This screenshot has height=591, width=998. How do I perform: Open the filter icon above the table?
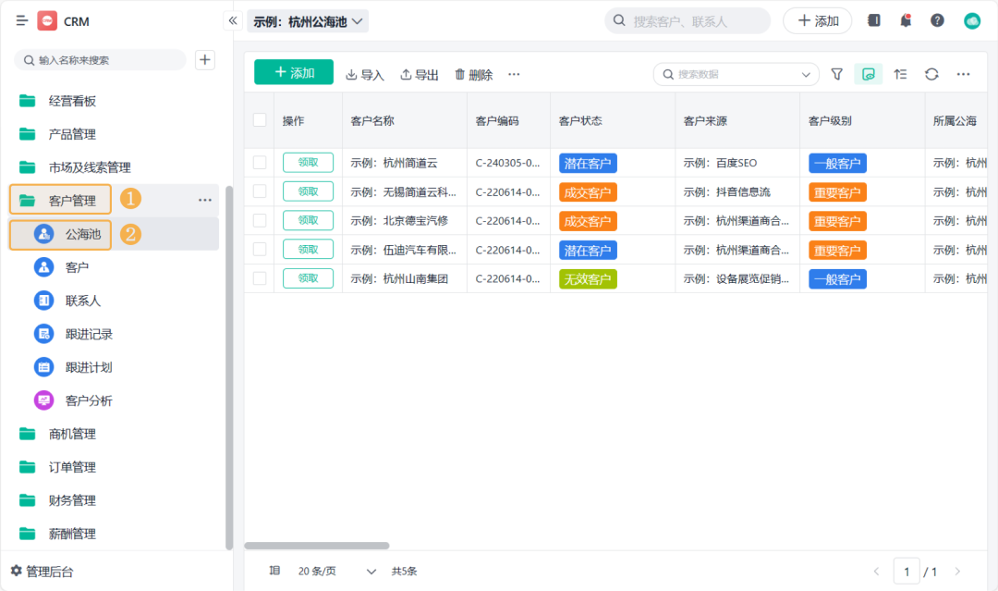[836, 74]
